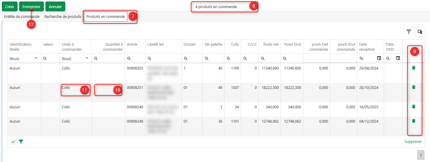Expand the Identificateur libelle filter dropdown
The width and height of the screenshot is (430, 162).
(x=36, y=58)
